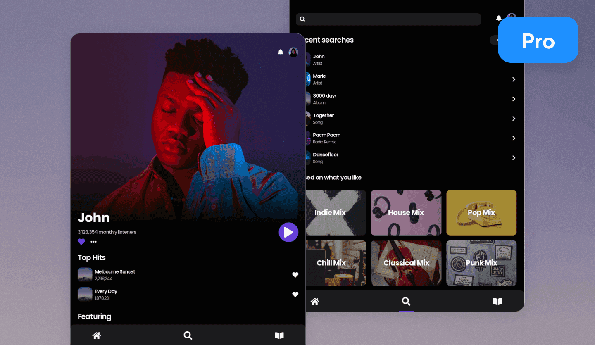Open the Punk Mix card

pos(481,263)
